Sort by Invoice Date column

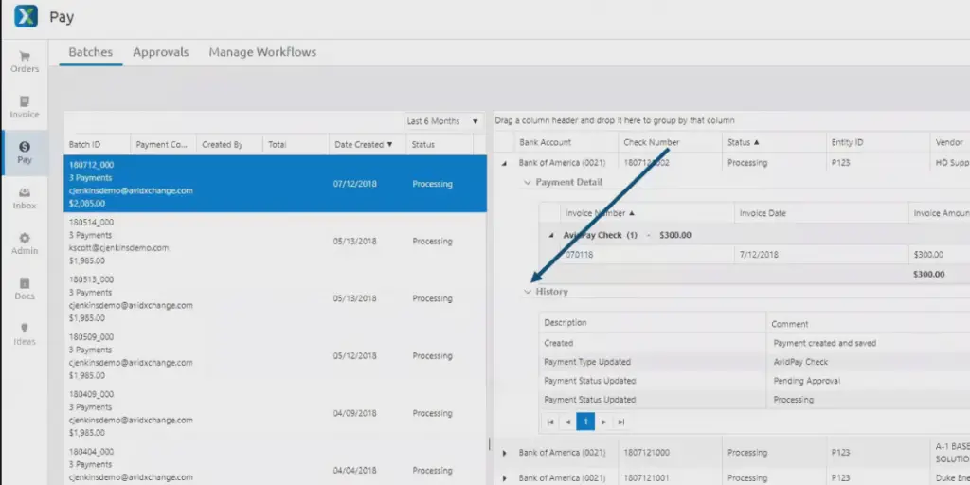coord(821,213)
